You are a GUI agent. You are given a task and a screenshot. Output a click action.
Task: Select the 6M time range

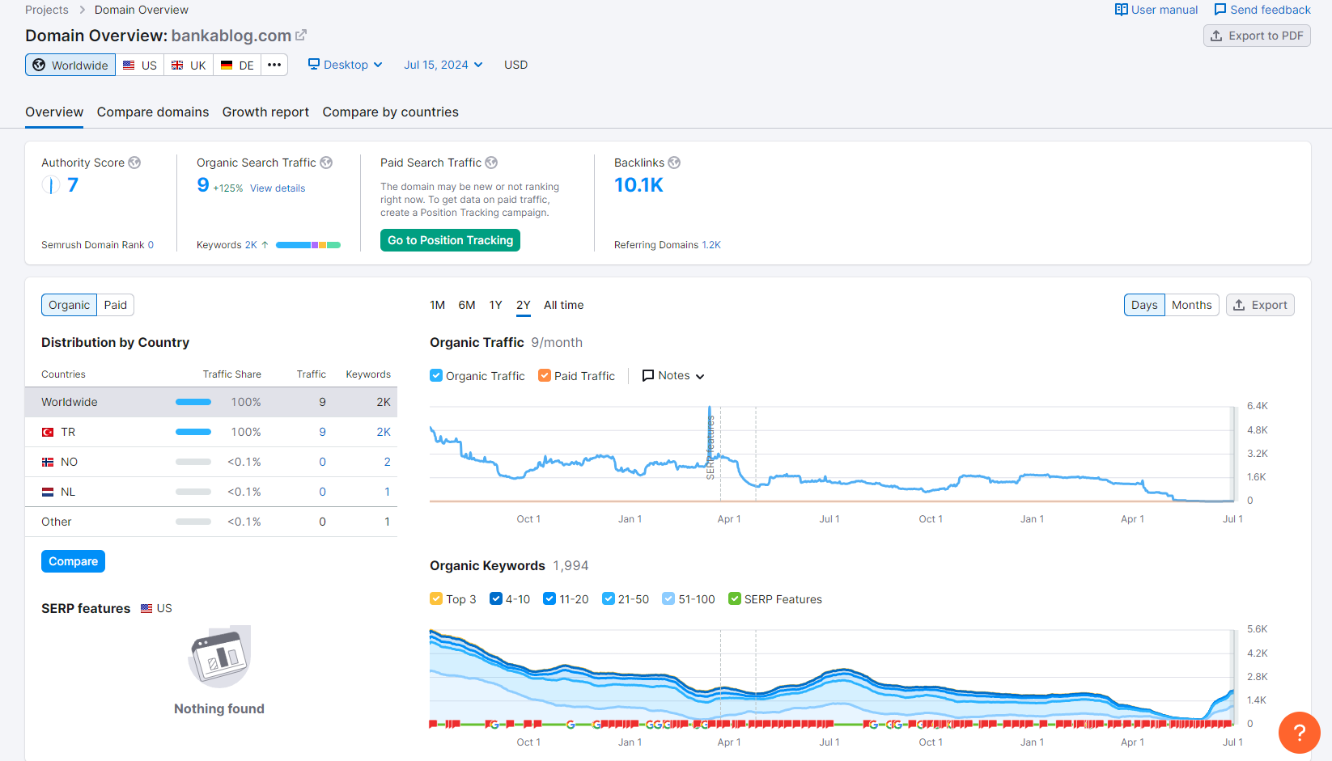(467, 305)
